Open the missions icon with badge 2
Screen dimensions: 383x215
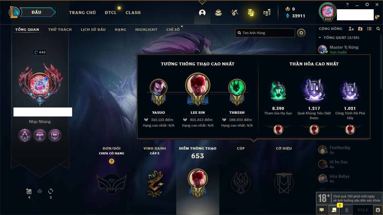334,210
